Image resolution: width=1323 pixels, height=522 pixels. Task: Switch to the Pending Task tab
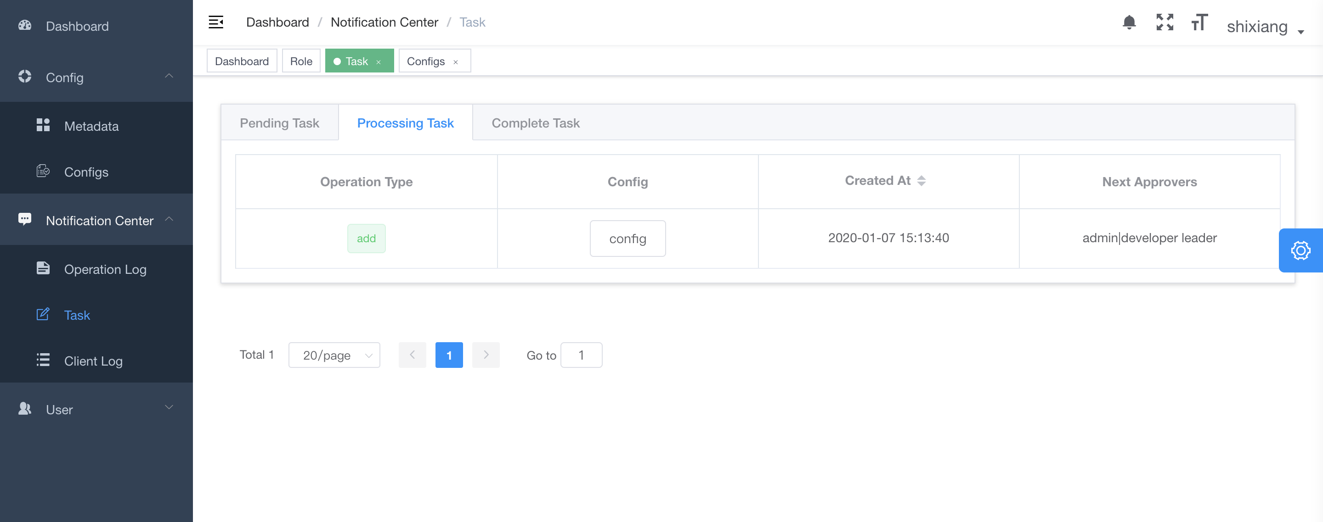(x=279, y=123)
